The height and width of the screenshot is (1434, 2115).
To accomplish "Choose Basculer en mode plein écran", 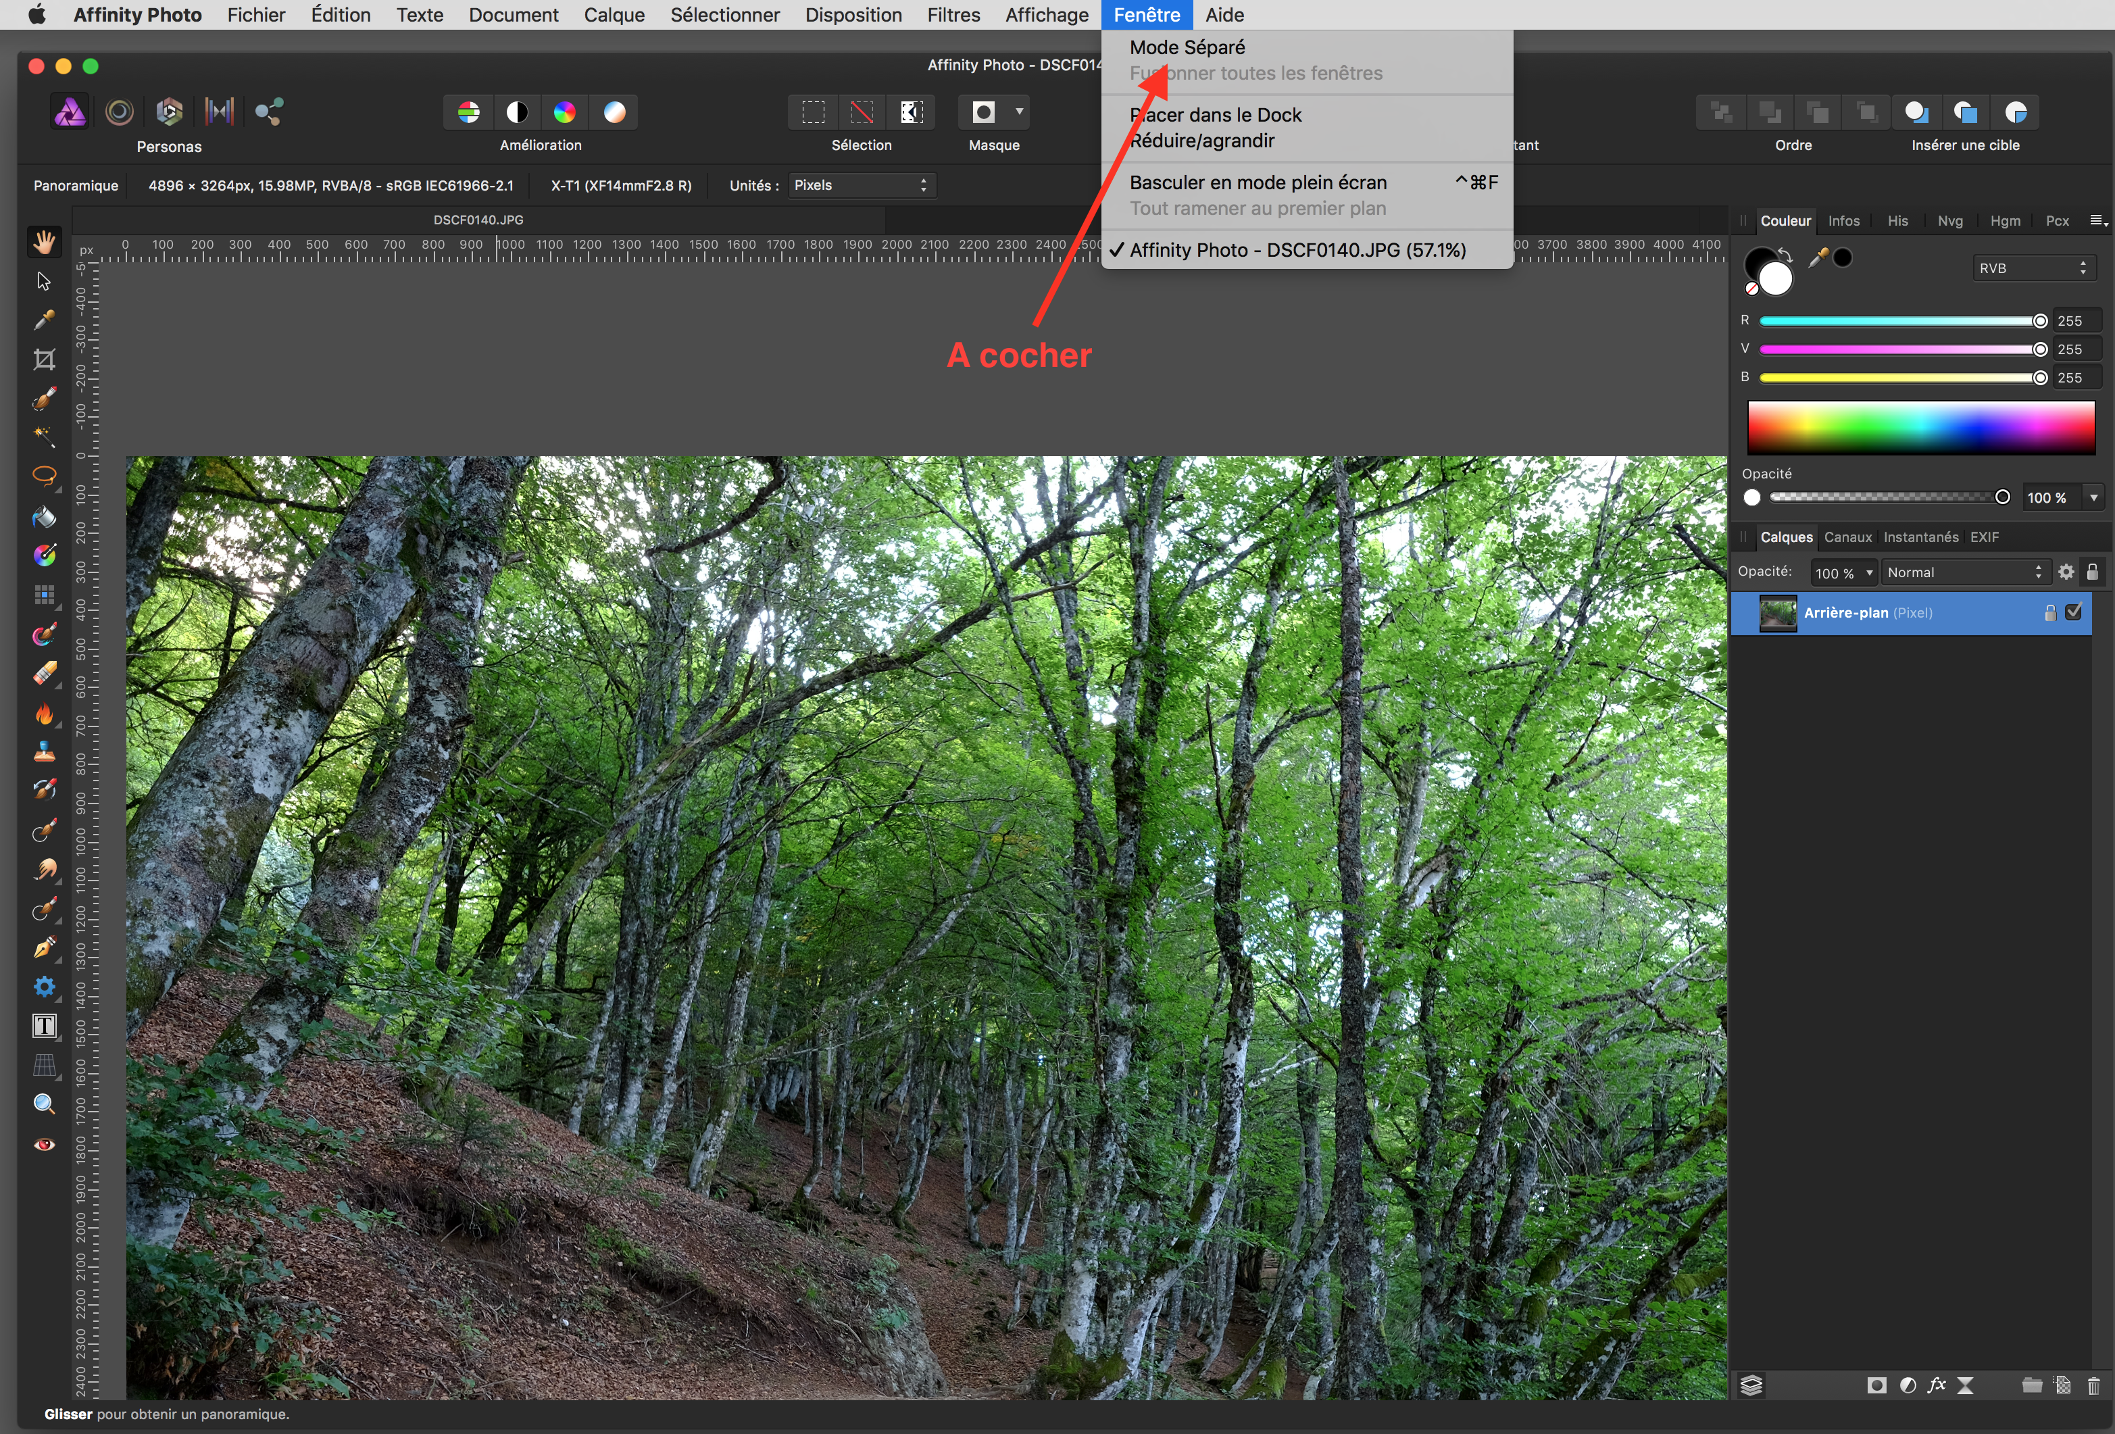I will 1258,183.
